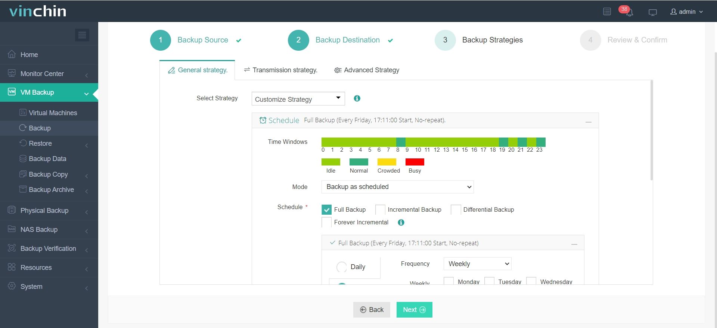Click step 2 Backup Destination circle

298,40
